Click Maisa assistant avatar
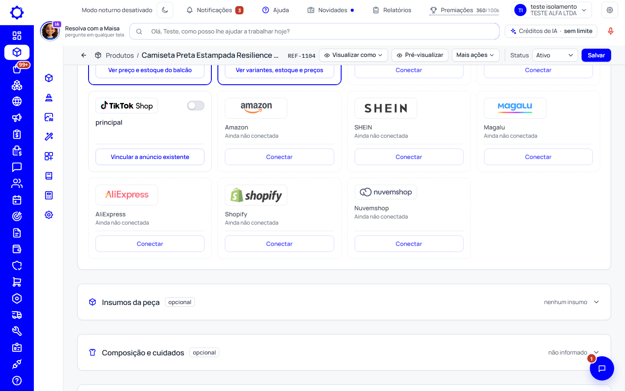 50,31
